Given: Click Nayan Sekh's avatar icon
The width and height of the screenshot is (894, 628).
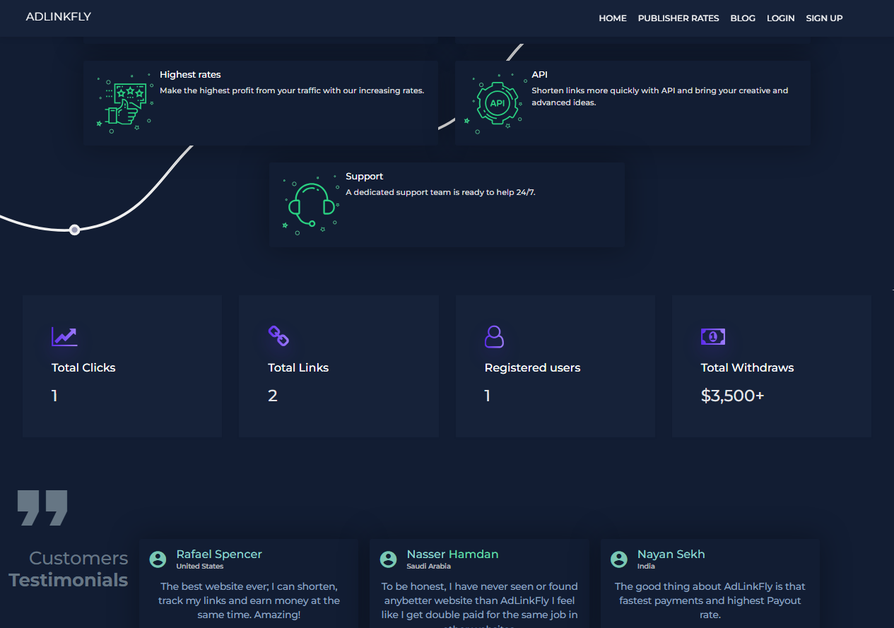Looking at the screenshot, I should [619, 559].
